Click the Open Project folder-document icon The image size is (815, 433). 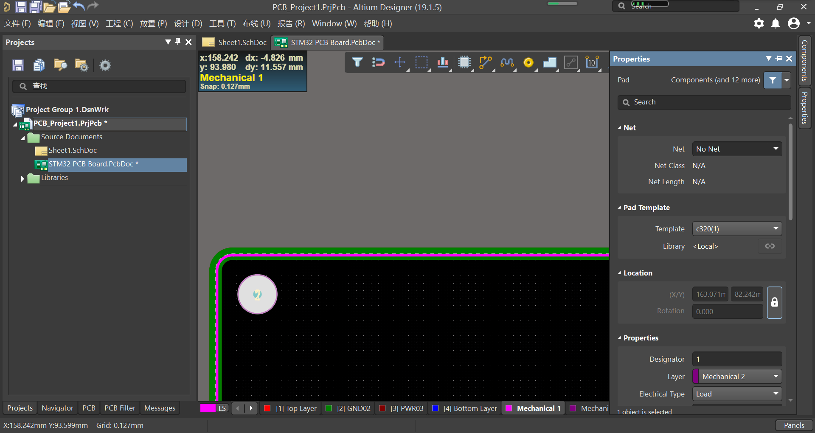[x=64, y=7]
